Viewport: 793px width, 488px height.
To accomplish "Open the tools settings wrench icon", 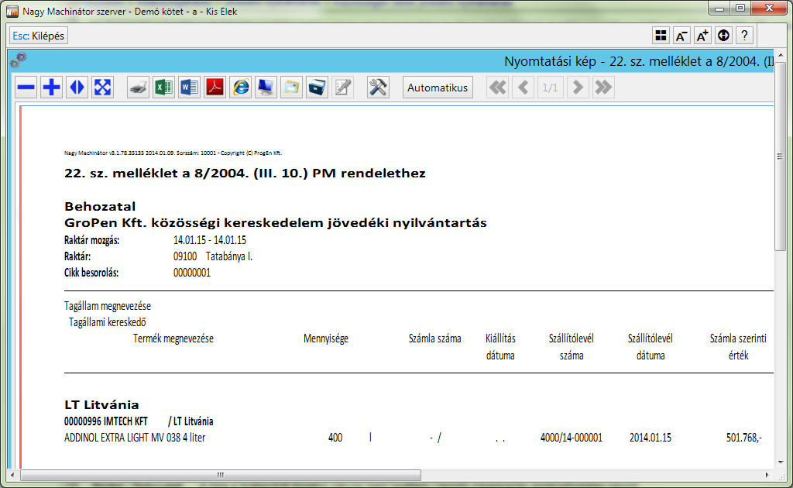I will [x=378, y=88].
